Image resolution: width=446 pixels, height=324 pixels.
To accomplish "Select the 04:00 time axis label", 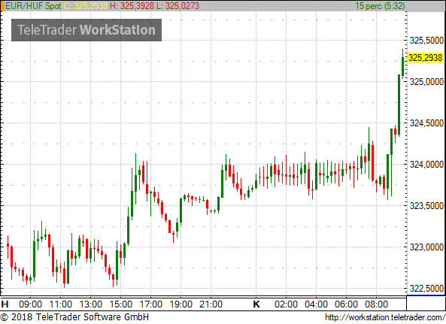I will (316, 304).
